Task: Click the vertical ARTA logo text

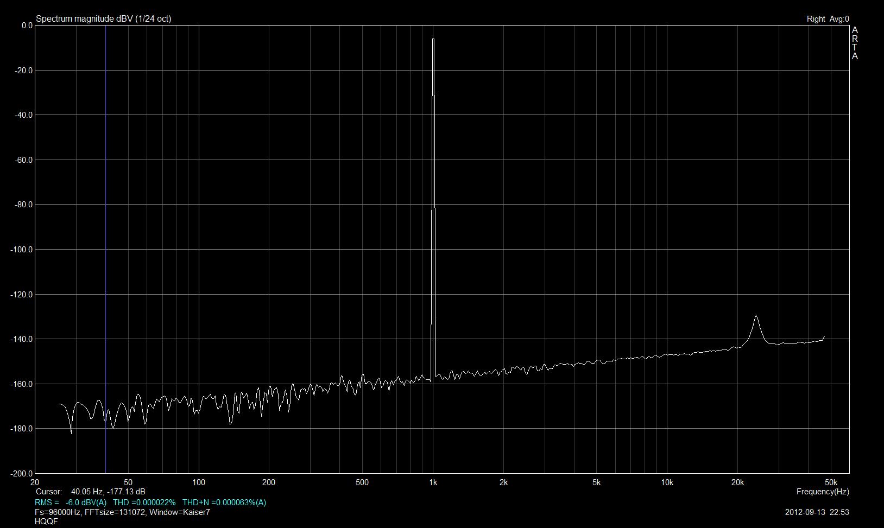Action: 855,43
